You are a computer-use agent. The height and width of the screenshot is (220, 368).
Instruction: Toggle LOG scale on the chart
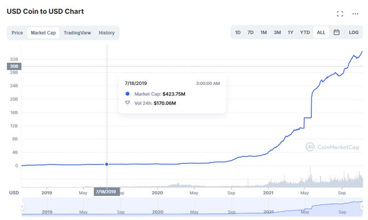pos(354,32)
